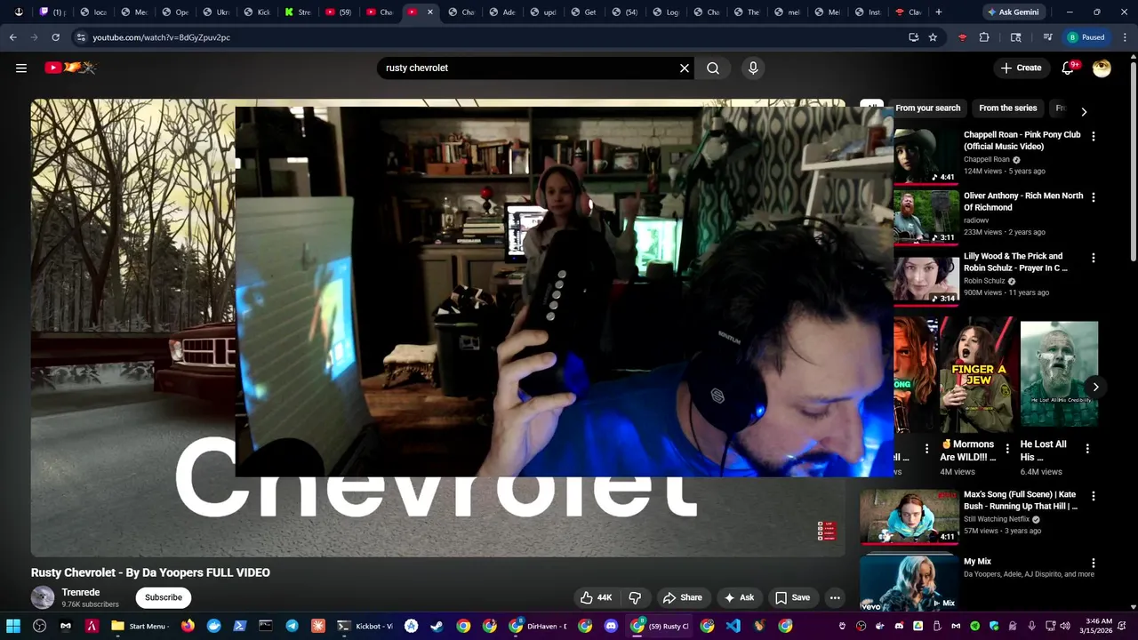Open the My Mix playlist thumbnail
This screenshot has width=1138, height=640.
click(x=909, y=582)
